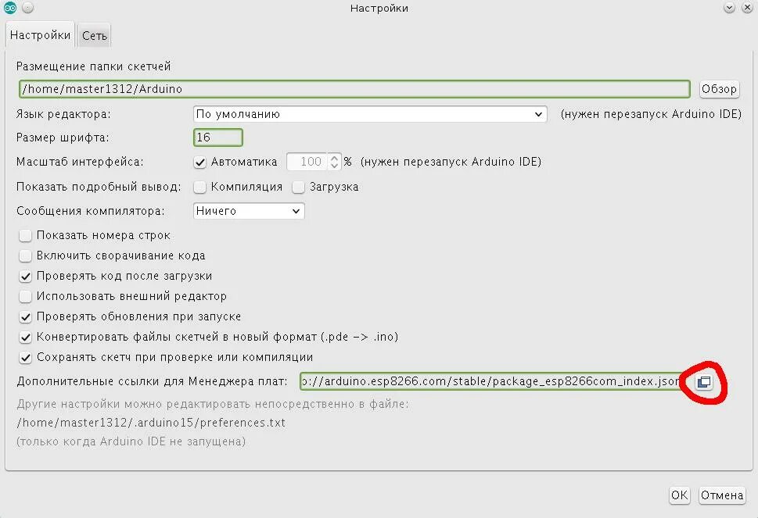This screenshot has height=518, width=758.
Task: Uncheck Проверять код после загрузки
Action: point(25,276)
